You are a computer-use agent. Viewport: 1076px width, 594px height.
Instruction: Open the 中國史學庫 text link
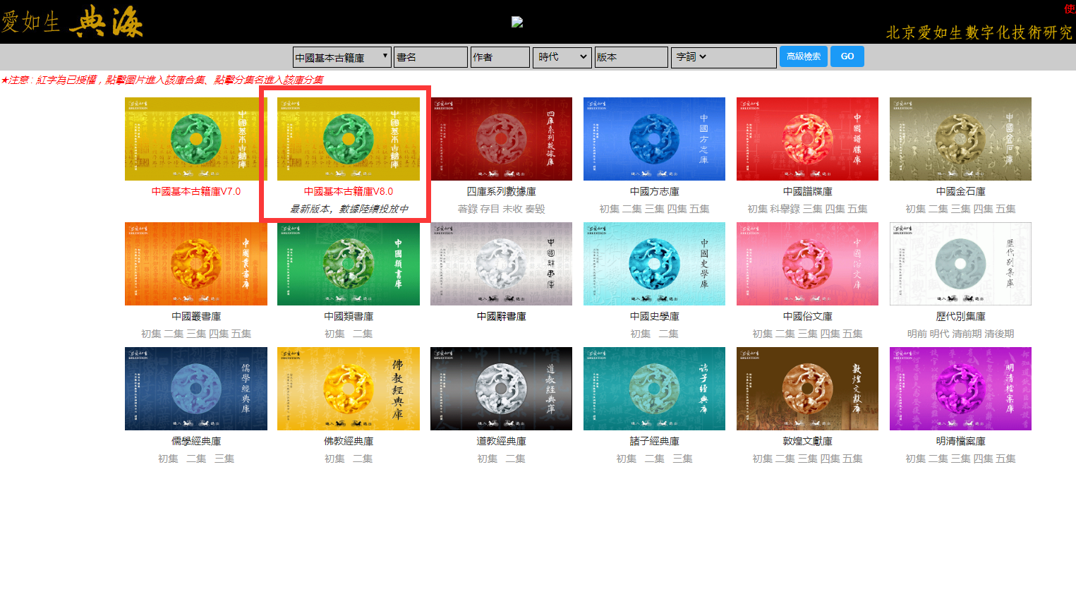pos(654,316)
